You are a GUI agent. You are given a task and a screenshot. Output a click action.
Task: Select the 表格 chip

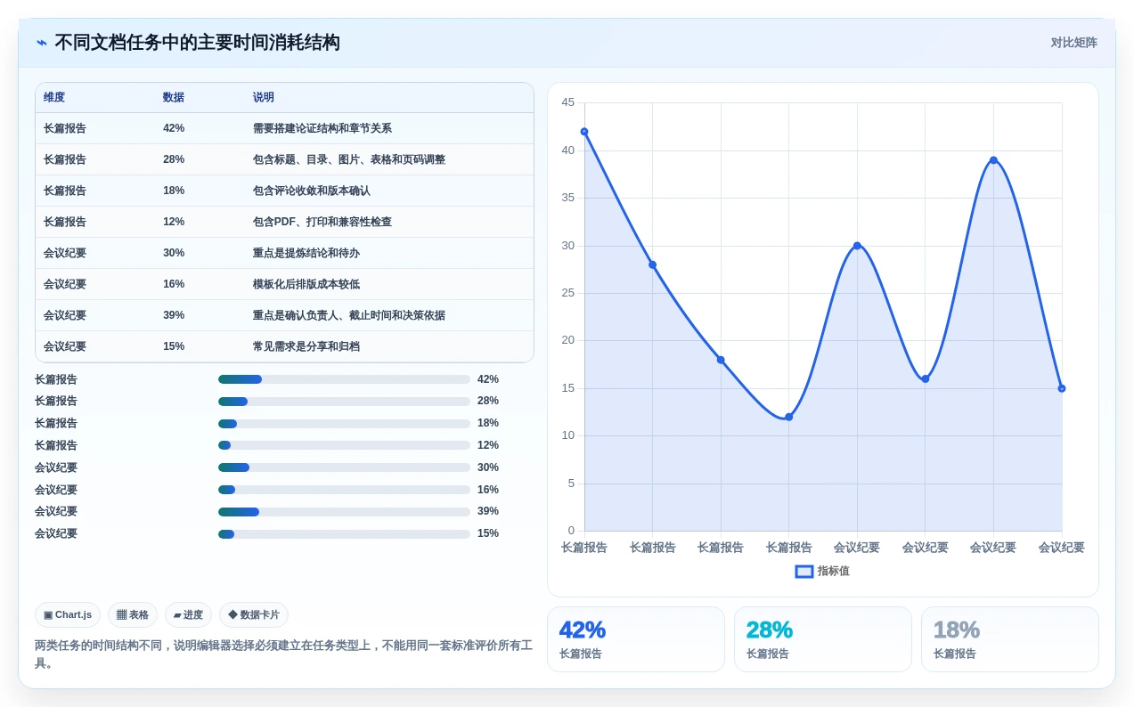click(133, 615)
